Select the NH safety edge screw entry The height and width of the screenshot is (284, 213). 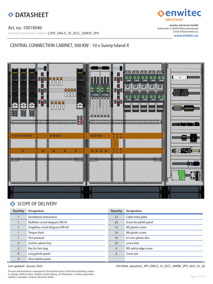(139, 248)
